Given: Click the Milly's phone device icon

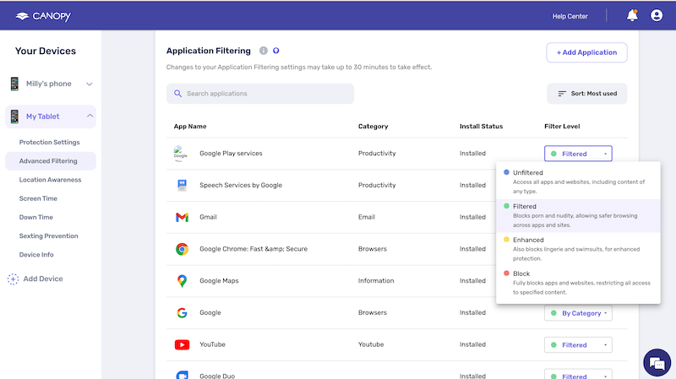Looking at the screenshot, I should coord(14,84).
